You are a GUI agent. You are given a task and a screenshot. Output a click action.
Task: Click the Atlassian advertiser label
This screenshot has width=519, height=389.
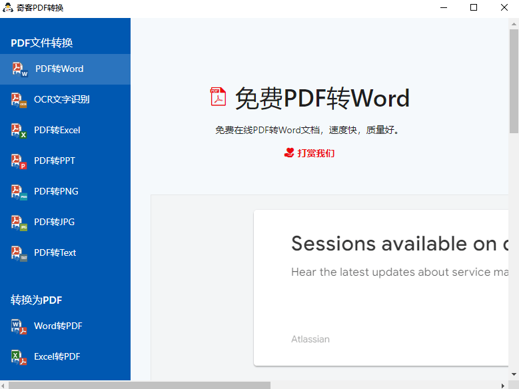tap(310, 339)
